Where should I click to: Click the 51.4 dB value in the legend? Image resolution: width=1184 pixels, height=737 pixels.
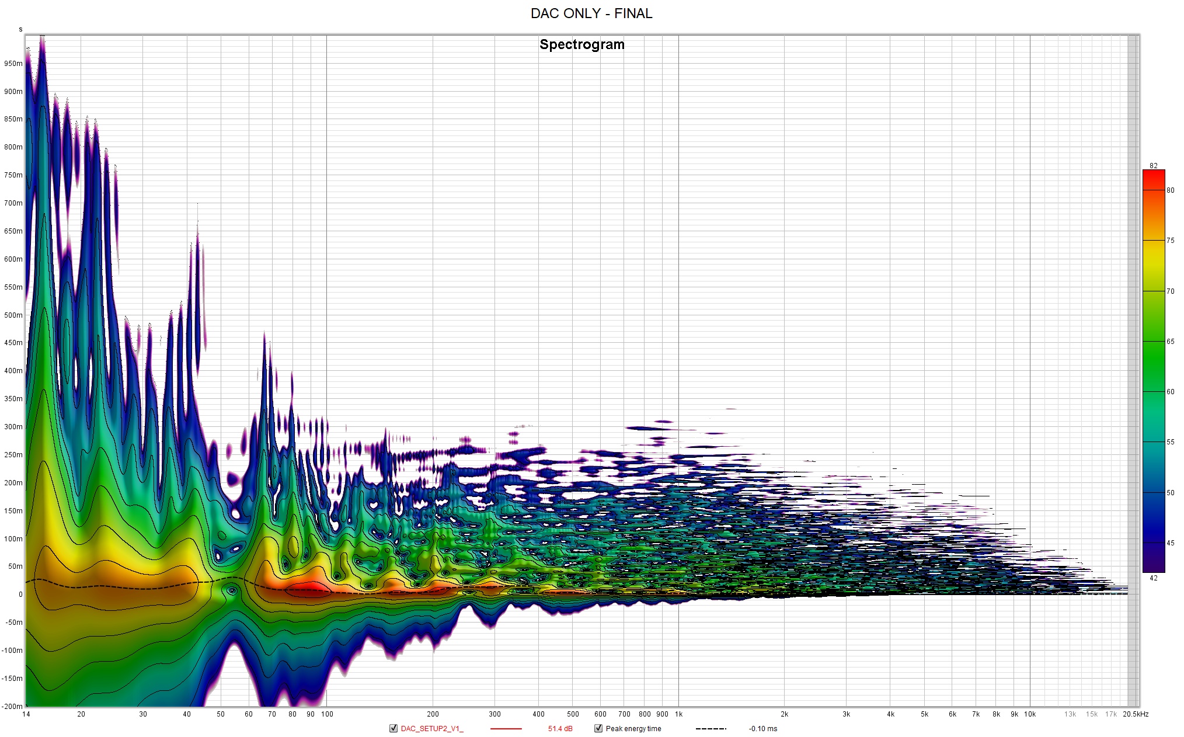coord(560,729)
